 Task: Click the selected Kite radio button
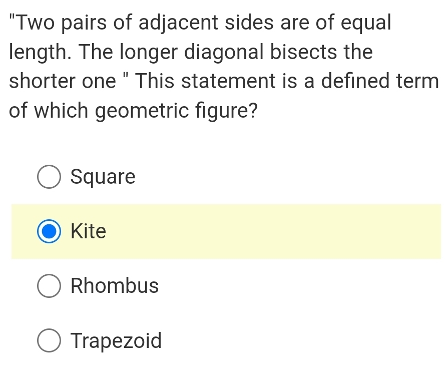pyautogui.click(x=49, y=232)
